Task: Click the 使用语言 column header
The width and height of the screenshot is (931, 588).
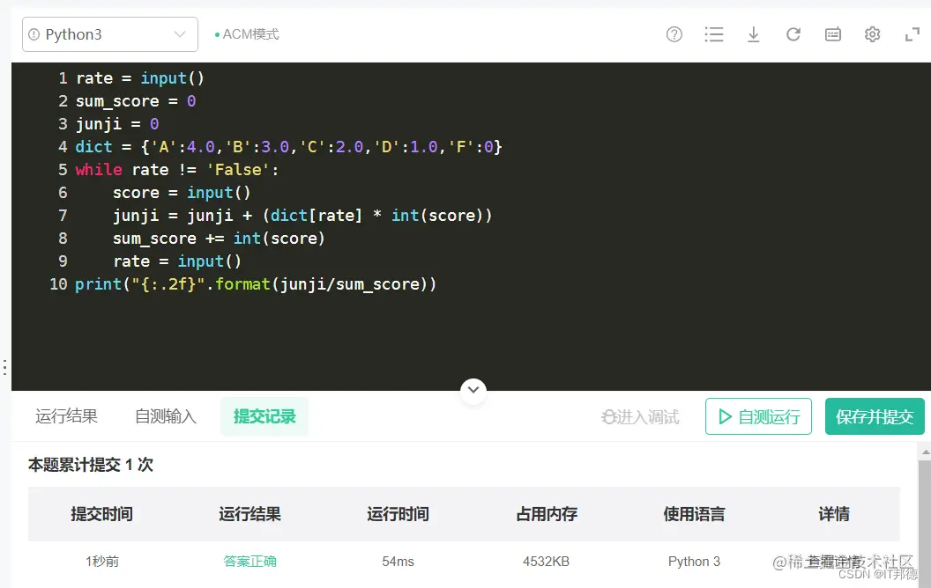Action: click(694, 514)
